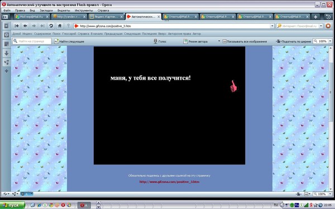Open the Инструменты menu
Viewport: 335px width, 209px height.
pos(84,10)
